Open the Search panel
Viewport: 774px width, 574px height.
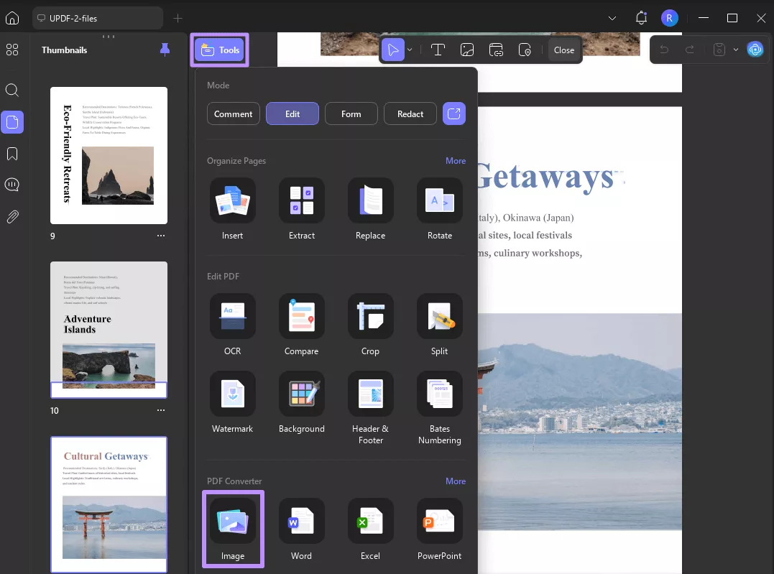[12, 90]
